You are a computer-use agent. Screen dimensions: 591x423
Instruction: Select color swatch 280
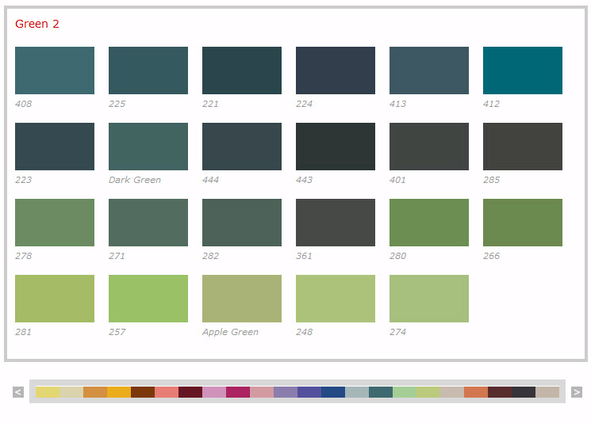coord(429,223)
